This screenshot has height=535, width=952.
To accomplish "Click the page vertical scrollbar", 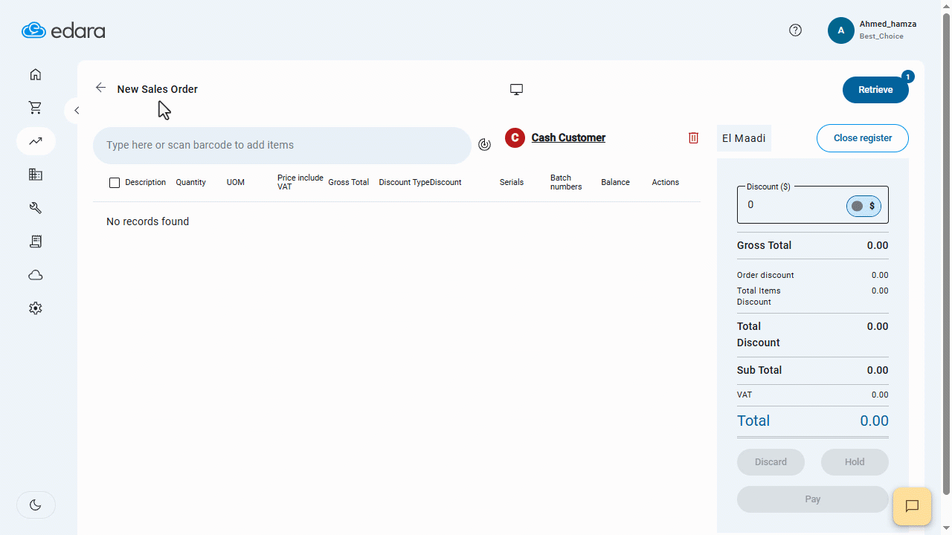I will tap(947, 253).
